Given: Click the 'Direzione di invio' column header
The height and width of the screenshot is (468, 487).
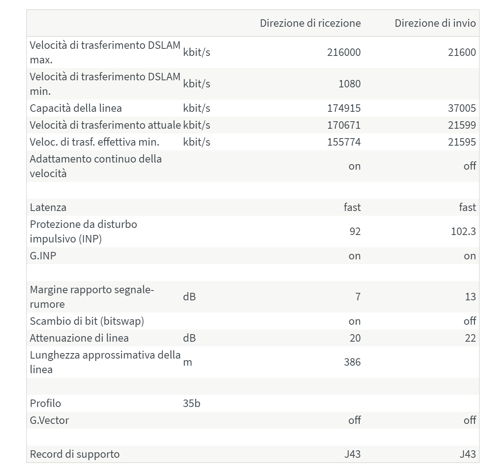Looking at the screenshot, I should [x=435, y=23].
